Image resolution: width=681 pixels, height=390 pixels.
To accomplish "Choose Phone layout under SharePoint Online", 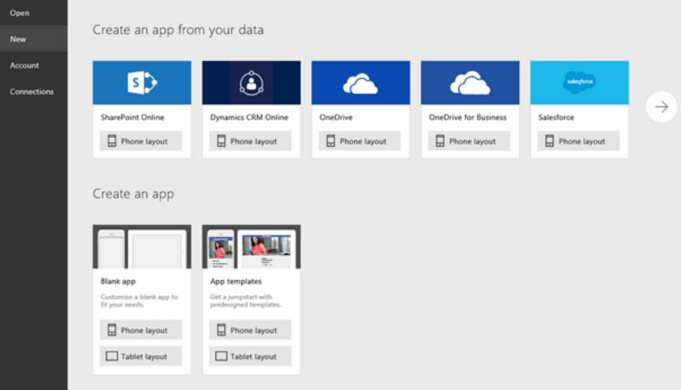I will pyautogui.click(x=141, y=141).
